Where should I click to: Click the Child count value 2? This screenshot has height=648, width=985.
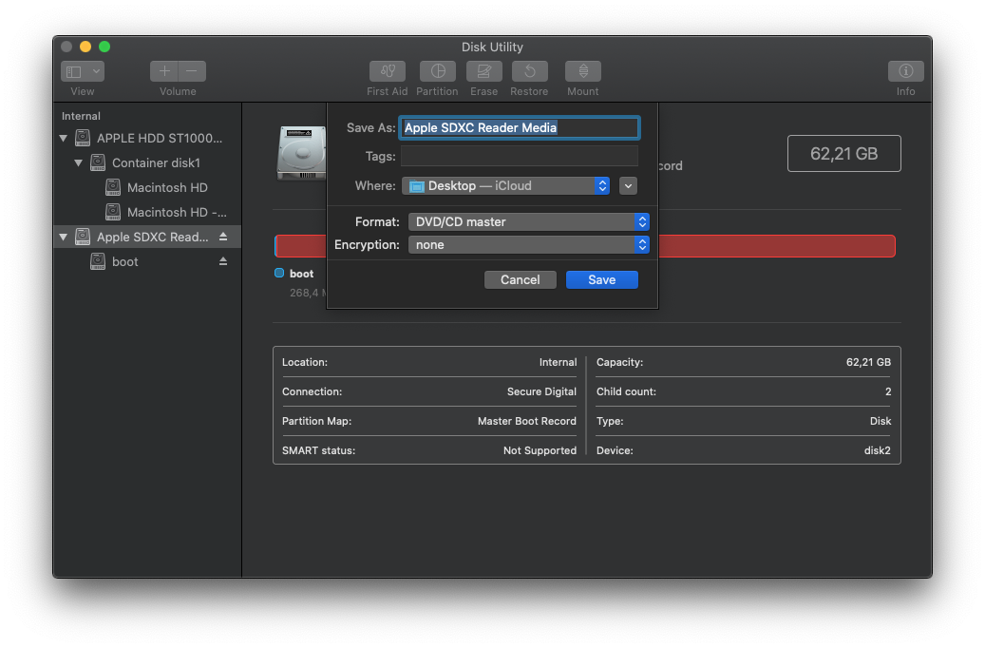point(887,391)
